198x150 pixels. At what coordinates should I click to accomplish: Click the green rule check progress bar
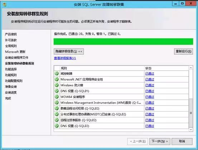[x=124, y=42]
